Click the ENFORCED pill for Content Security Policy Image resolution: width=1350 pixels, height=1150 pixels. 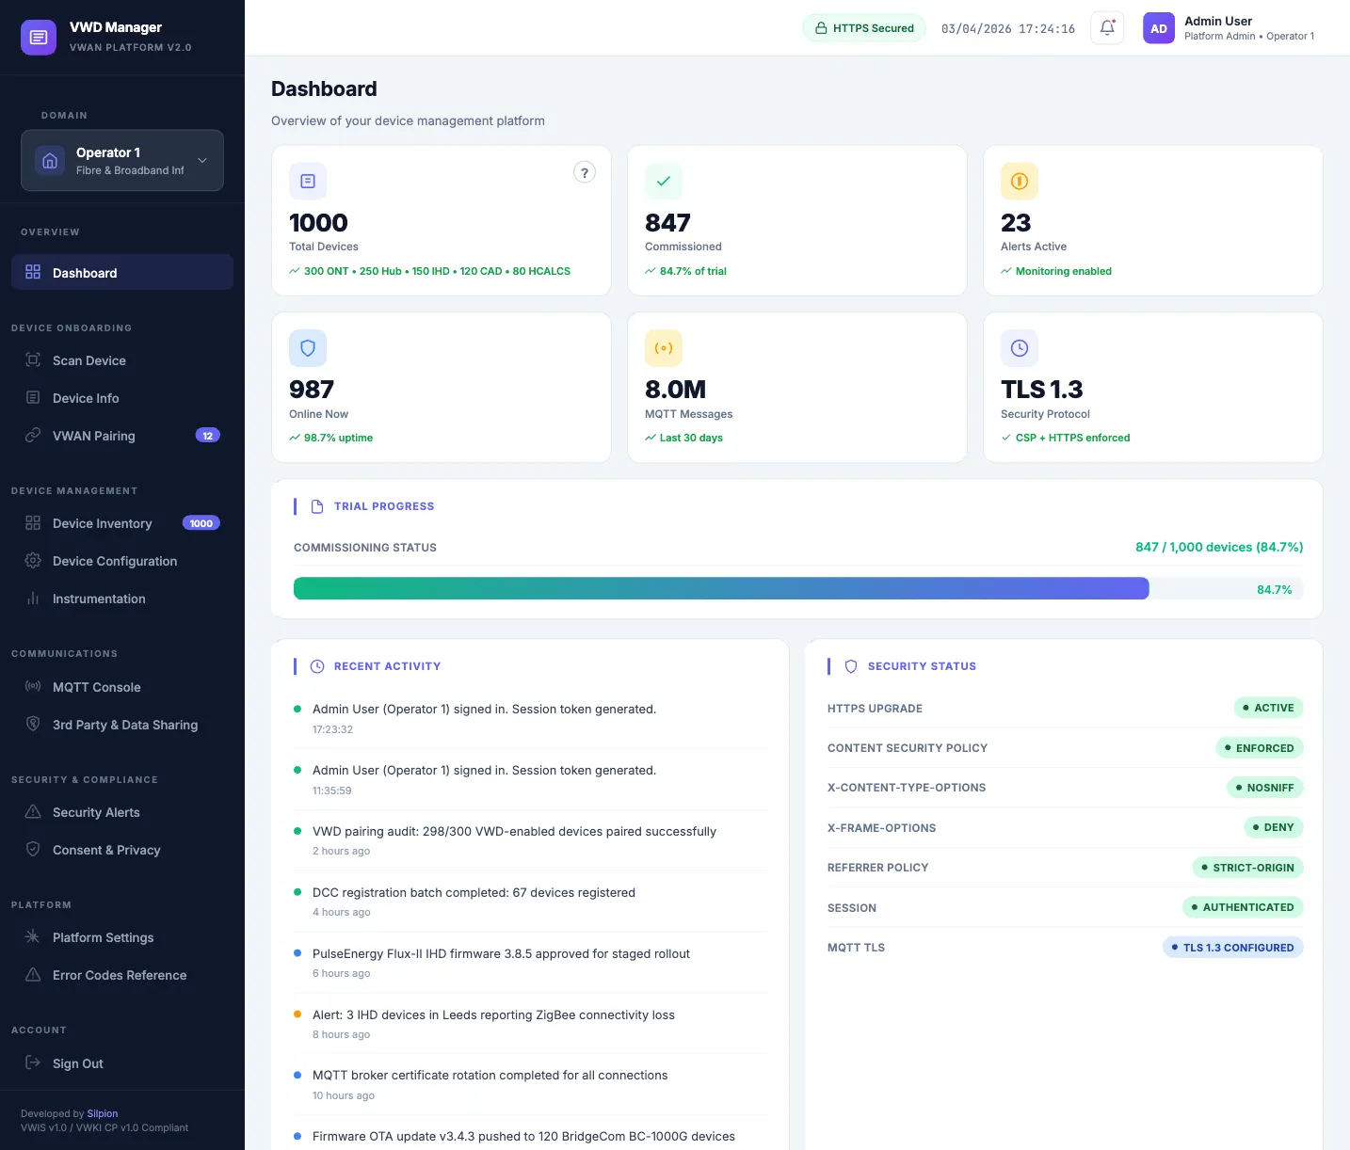[x=1260, y=747]
